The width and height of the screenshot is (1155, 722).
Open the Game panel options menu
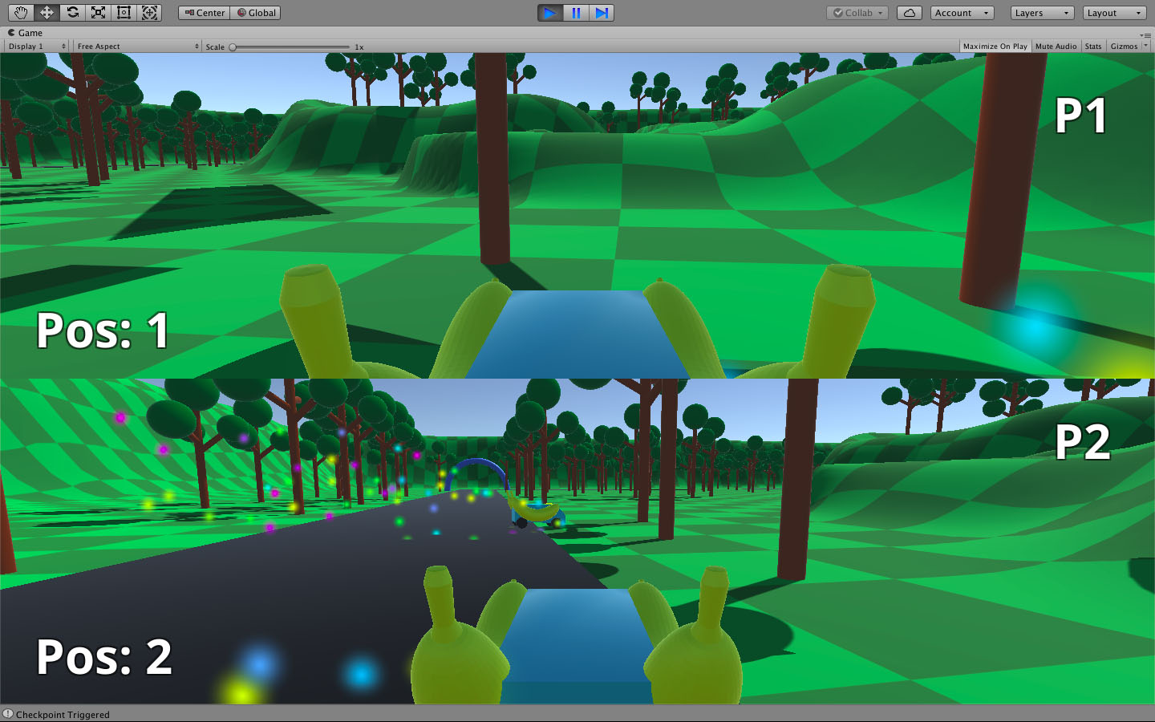1145,34
